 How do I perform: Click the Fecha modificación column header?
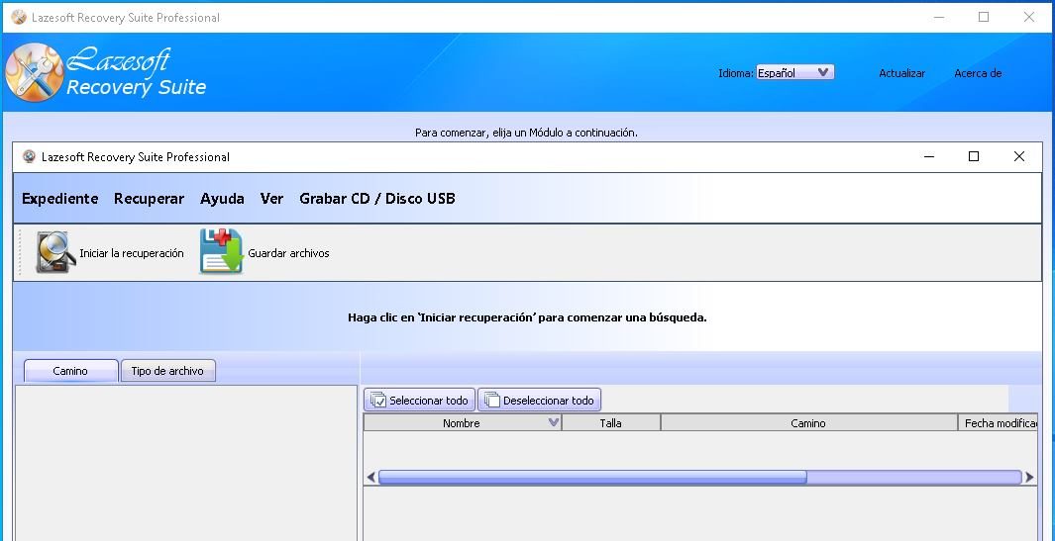pos(998,422)
